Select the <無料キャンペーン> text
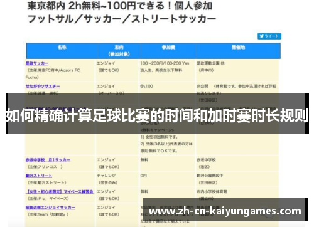The width and height of the screenshot is (314, 227). click(x=157, y=130)
